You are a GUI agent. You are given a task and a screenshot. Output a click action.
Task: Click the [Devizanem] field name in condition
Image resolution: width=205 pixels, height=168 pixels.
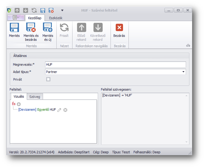tap(27, 110)
